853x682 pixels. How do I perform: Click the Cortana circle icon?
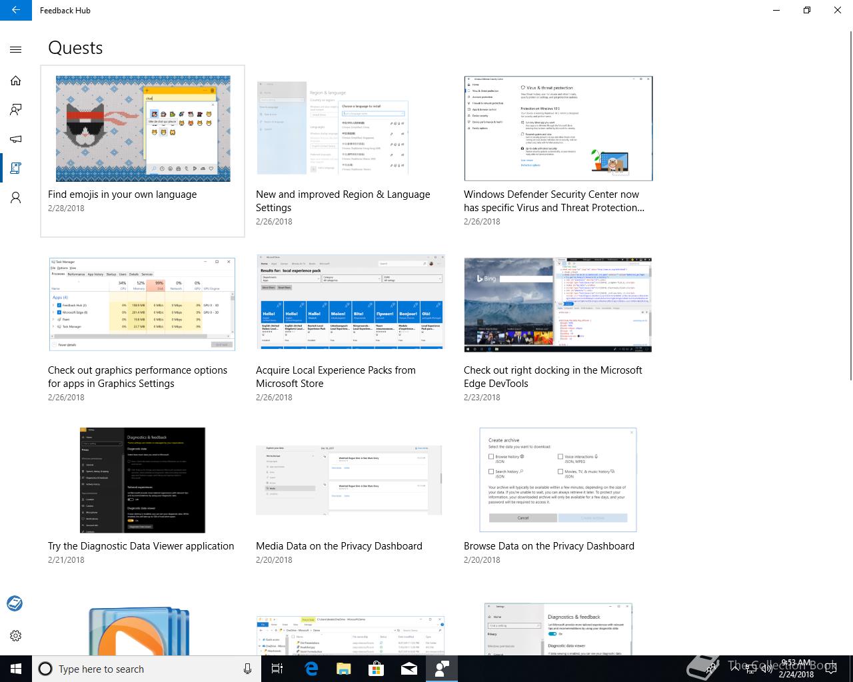pos(45,669)
